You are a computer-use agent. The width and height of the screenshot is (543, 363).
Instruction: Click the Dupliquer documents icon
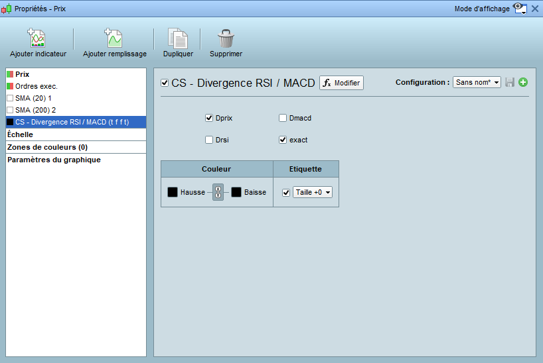tap(178, 38)
